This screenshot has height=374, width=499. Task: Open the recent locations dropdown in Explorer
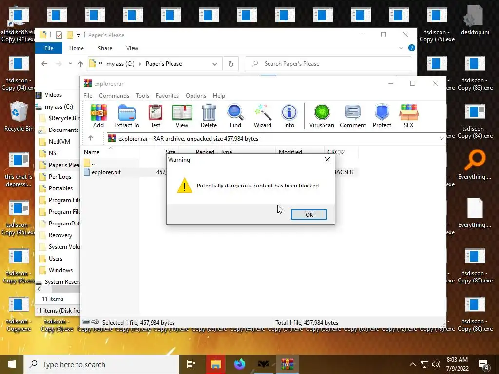(70, 64)
